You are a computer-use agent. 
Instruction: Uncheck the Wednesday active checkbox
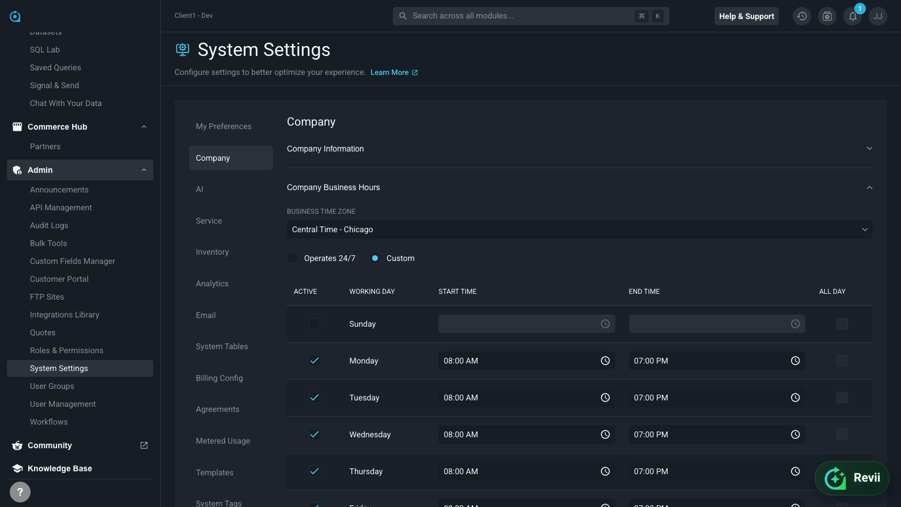[315, 434]
